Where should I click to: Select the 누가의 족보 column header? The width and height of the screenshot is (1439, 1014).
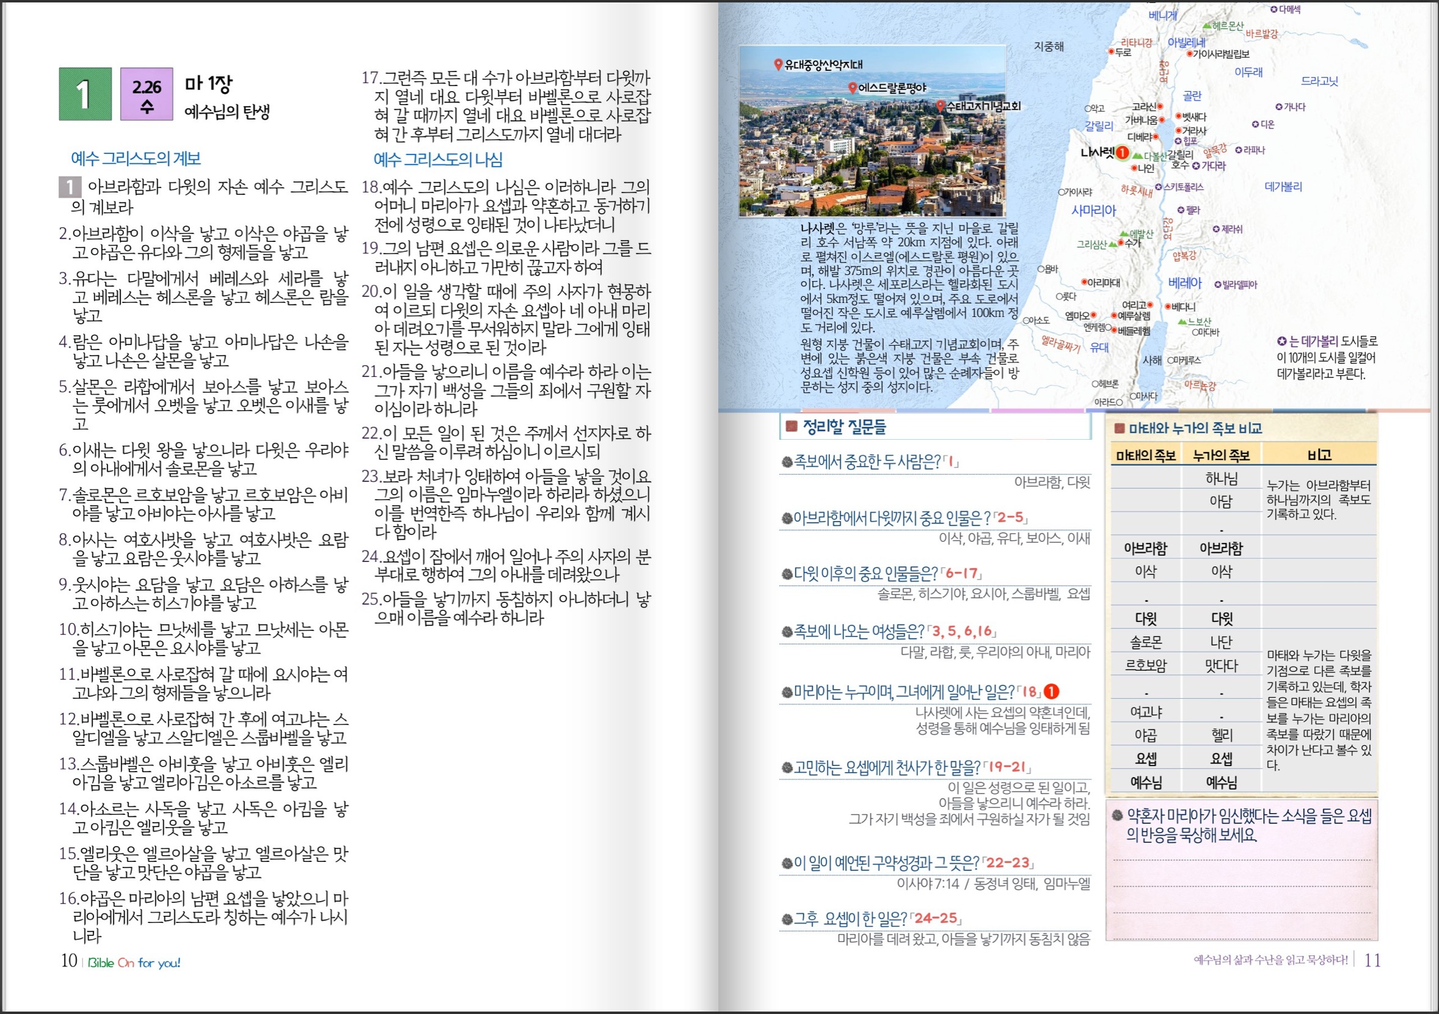click(1221, 456)
